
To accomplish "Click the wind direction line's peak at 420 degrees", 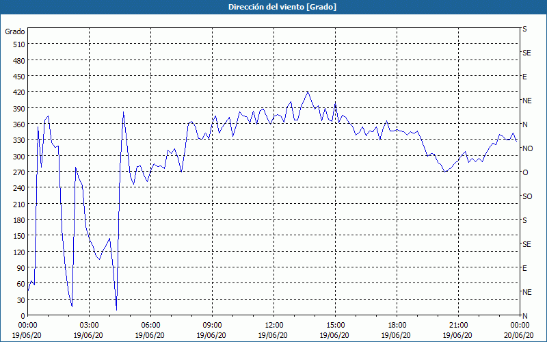I will pos(308,92).
